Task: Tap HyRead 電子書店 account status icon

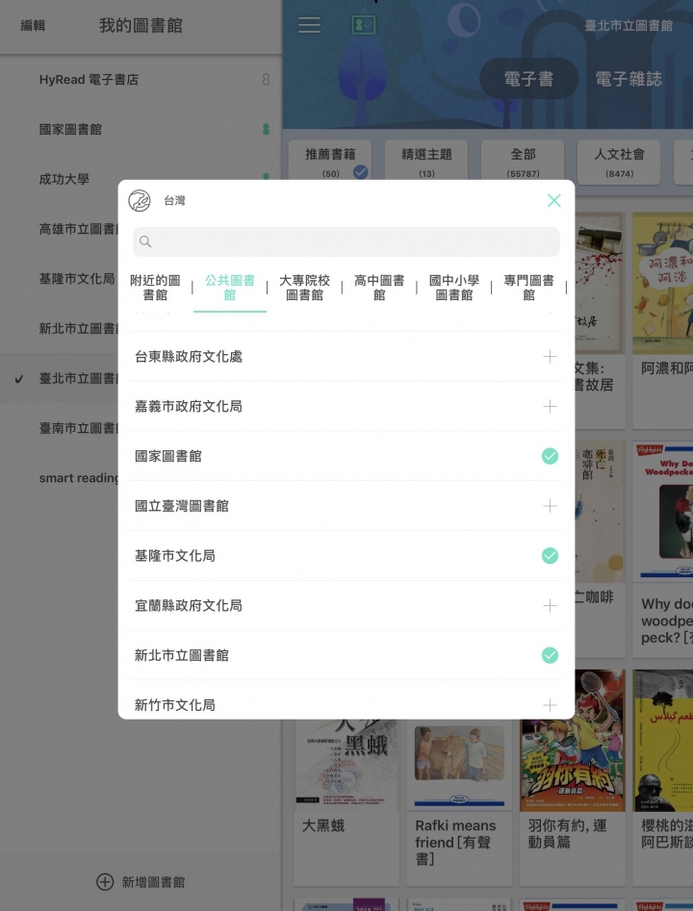Action: (266, 80)
